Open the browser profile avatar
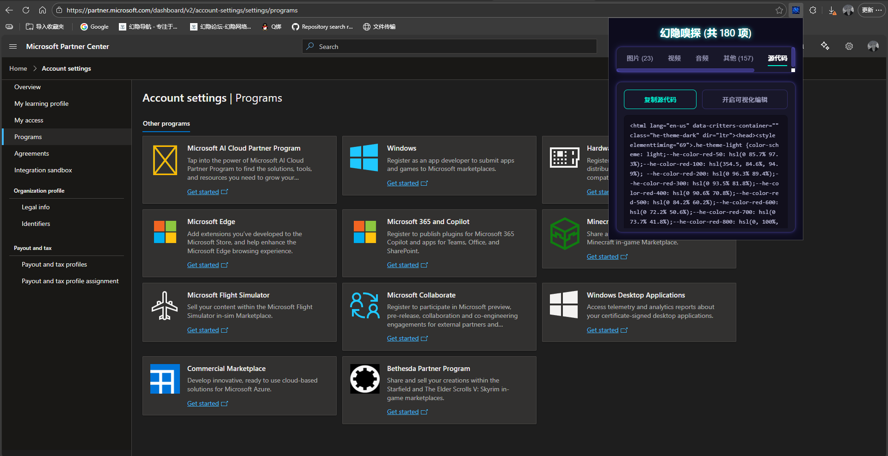Screen dimensions: 888x456 [848, 10]
